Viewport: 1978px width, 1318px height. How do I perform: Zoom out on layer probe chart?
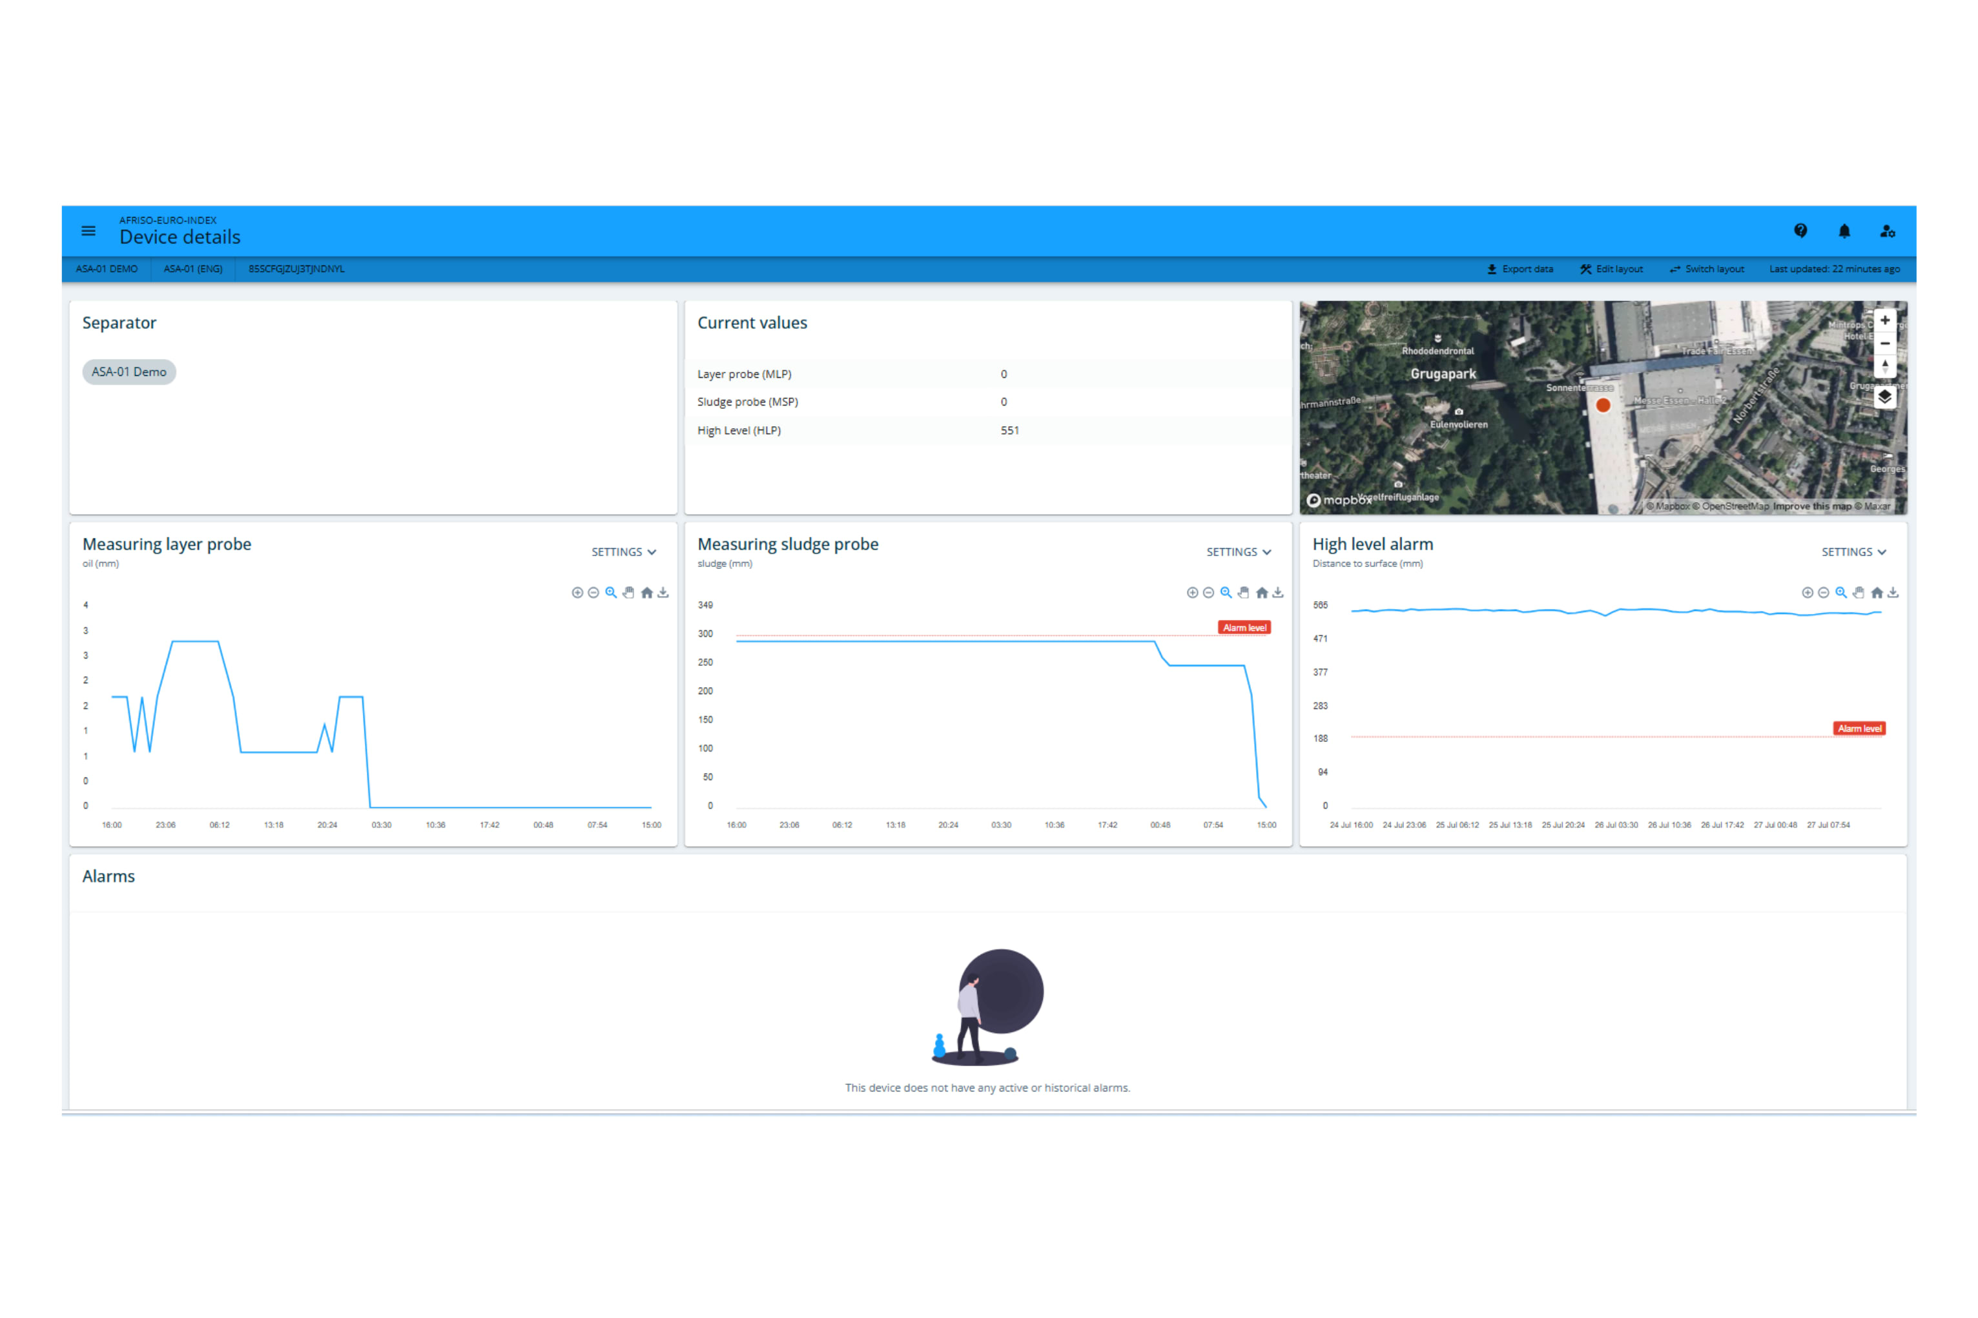pos(593,593)
